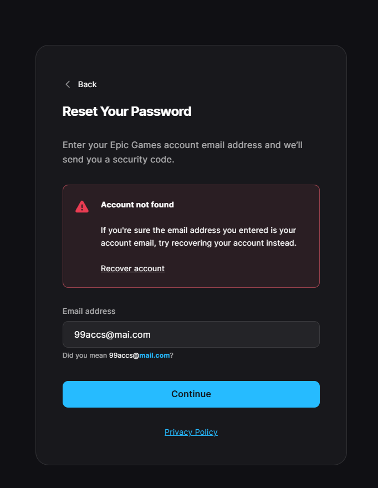
Task: Click the 'send you a security code' line
Action: (118, 160)
